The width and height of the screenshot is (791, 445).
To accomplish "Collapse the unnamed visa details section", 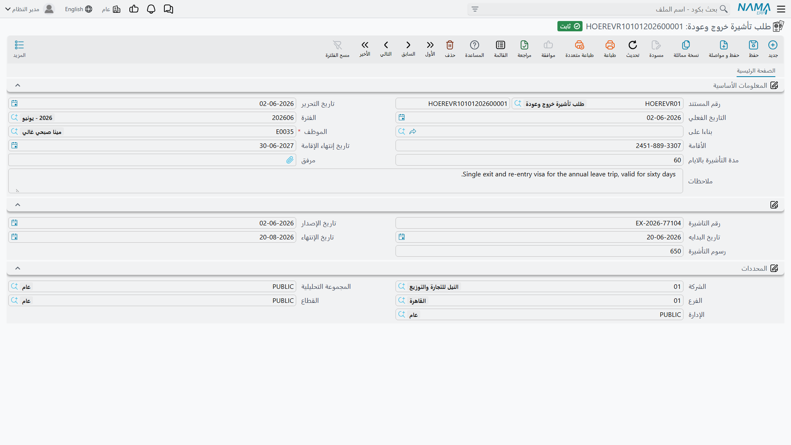I will coord(18,205).
